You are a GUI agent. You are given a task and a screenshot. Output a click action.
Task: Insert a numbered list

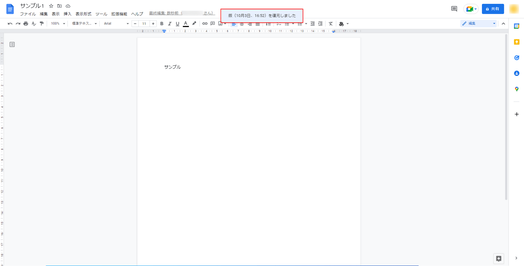click(300, 24)
